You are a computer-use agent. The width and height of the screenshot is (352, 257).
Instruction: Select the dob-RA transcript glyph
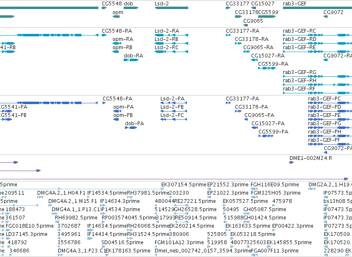131,60
